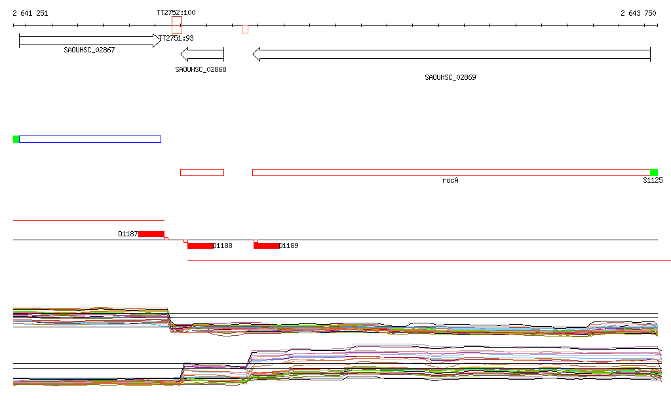Click the SAOUHSC_02869 text label
671x400 pixels.
[450, 77]
